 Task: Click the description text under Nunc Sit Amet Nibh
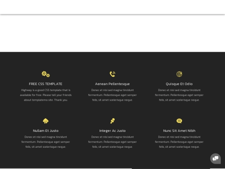click(x=179, y=142)
